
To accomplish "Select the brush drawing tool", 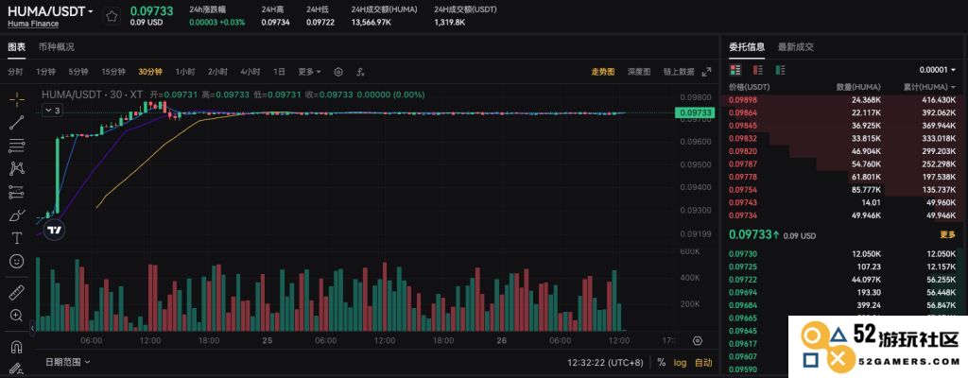I will point(17,215).
